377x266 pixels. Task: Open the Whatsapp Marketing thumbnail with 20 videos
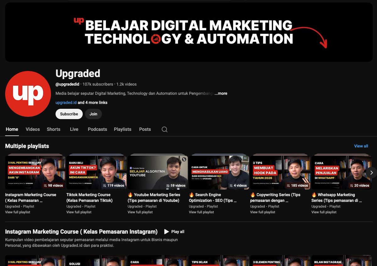tap(341, 172)
